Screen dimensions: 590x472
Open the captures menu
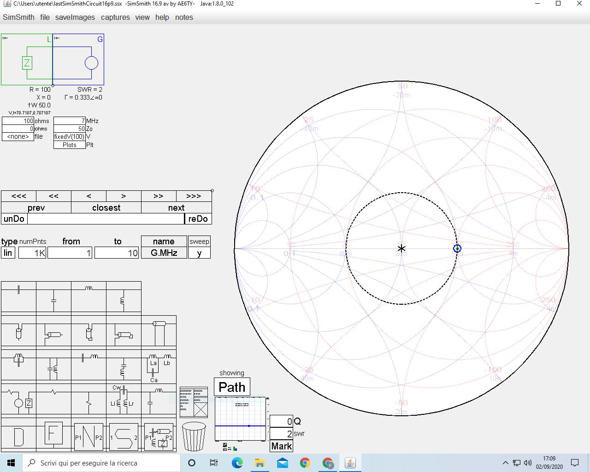(115, 17)
